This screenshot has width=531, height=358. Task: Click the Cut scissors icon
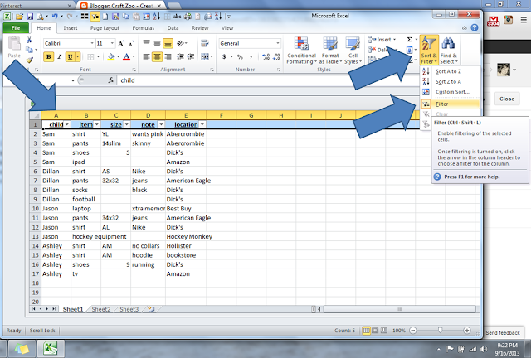[29, 40]
